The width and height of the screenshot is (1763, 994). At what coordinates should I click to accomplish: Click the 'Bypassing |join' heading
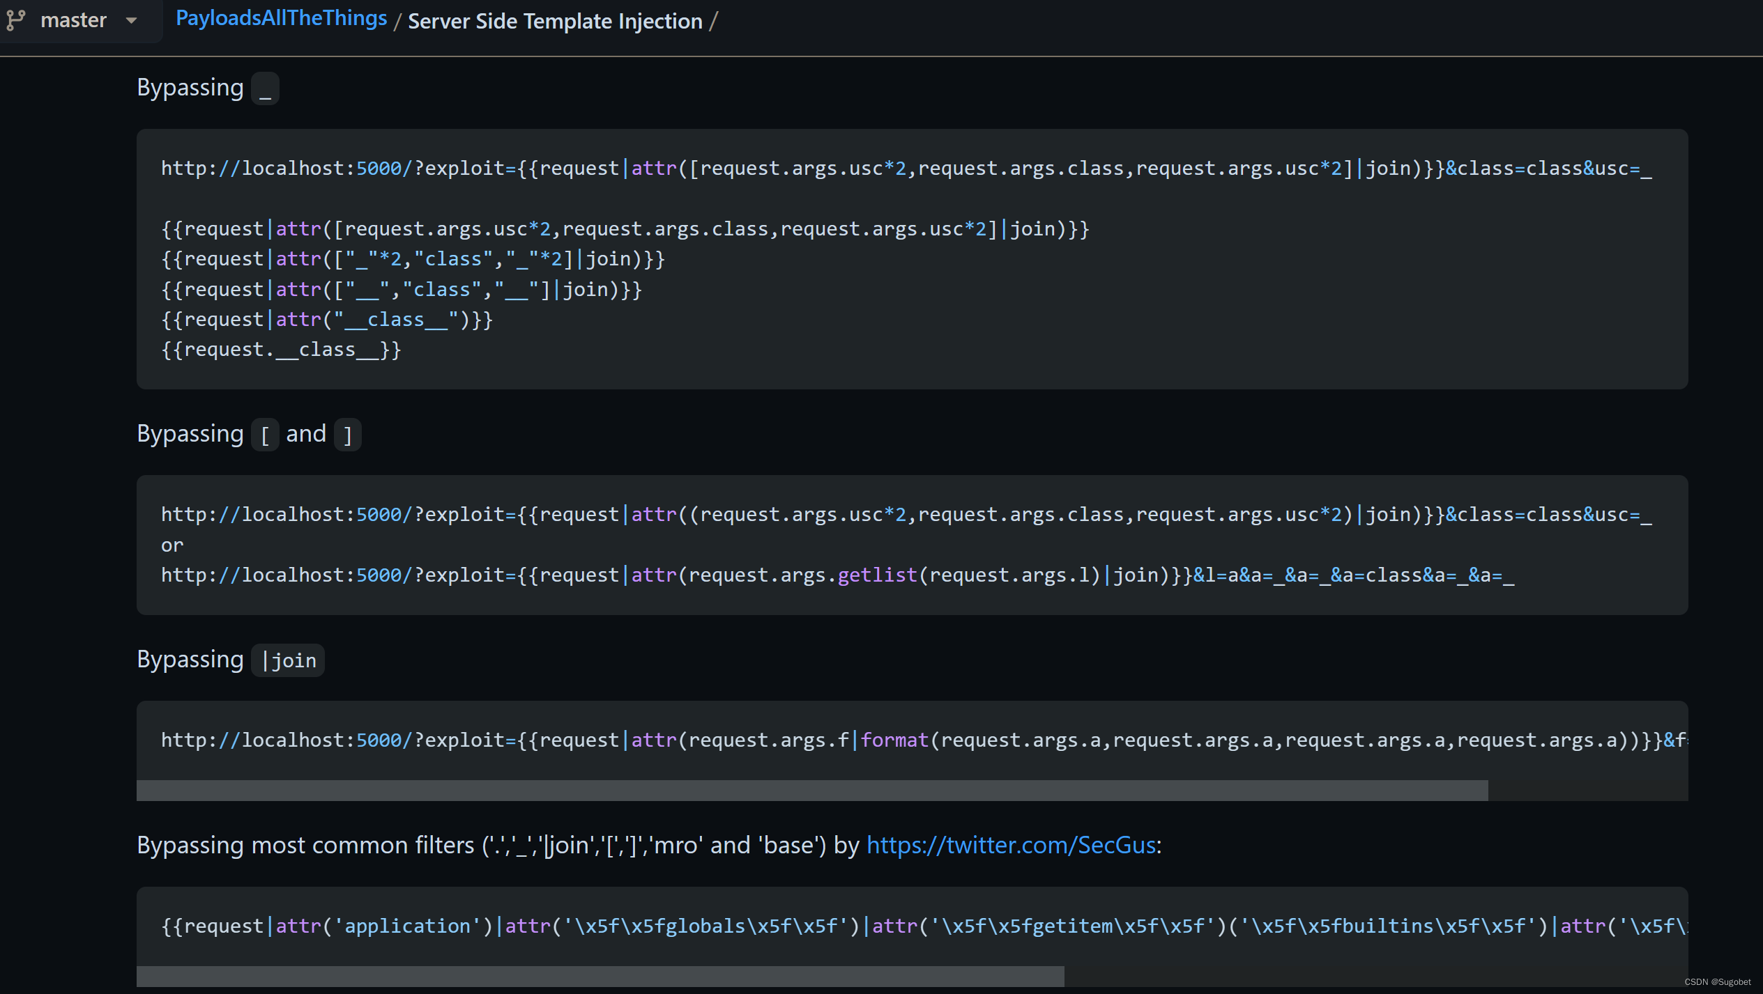230,660
